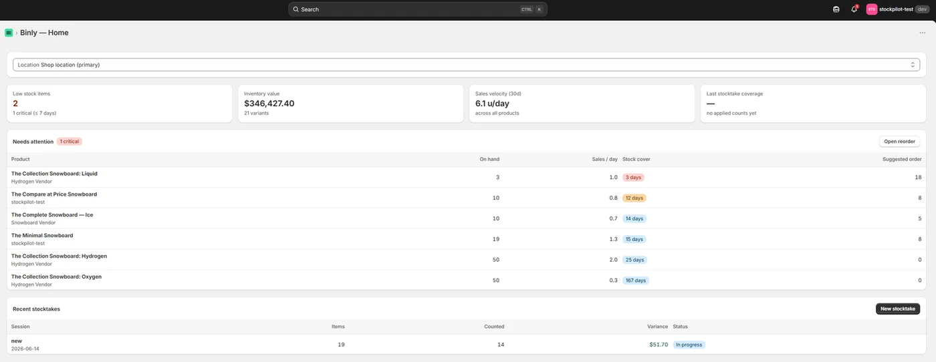Click the Search input field
936x362 pixels.
point(418,9)
